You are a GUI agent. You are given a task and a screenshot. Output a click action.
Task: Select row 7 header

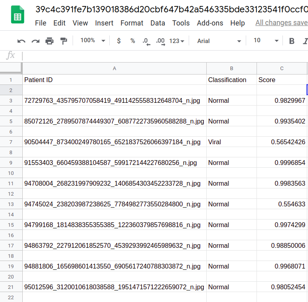(x=11, y=142)
